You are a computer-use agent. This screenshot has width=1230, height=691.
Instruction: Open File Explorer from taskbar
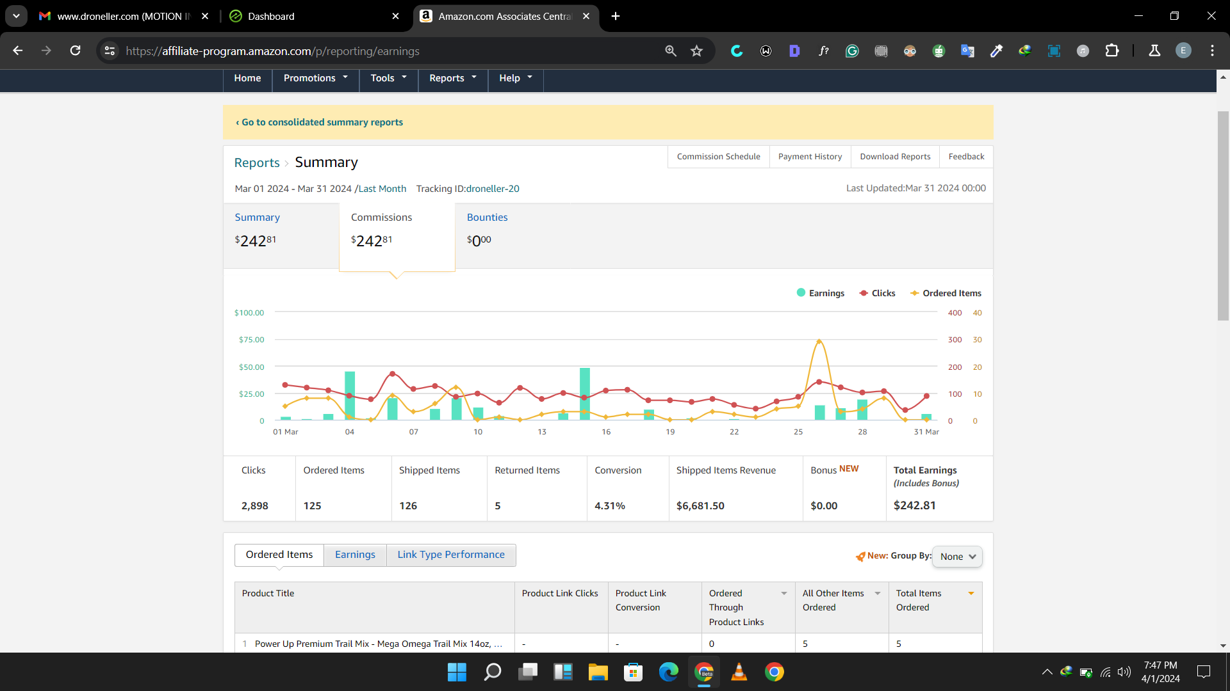(x=598, y=672)
